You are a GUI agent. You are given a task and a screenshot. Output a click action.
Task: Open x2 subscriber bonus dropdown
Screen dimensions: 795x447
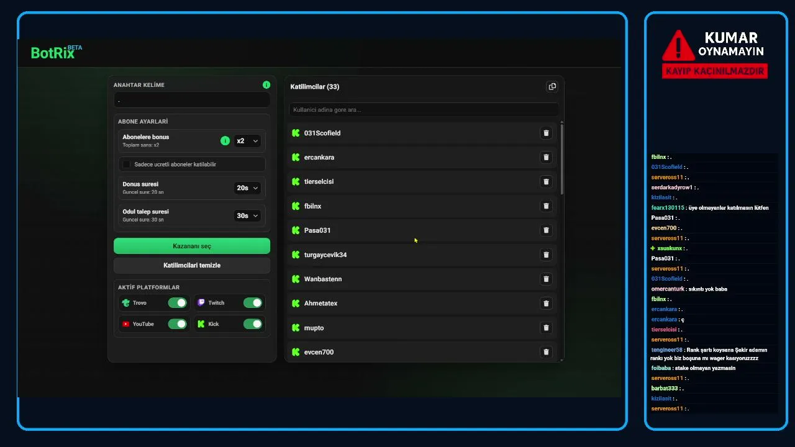(247, 141)
